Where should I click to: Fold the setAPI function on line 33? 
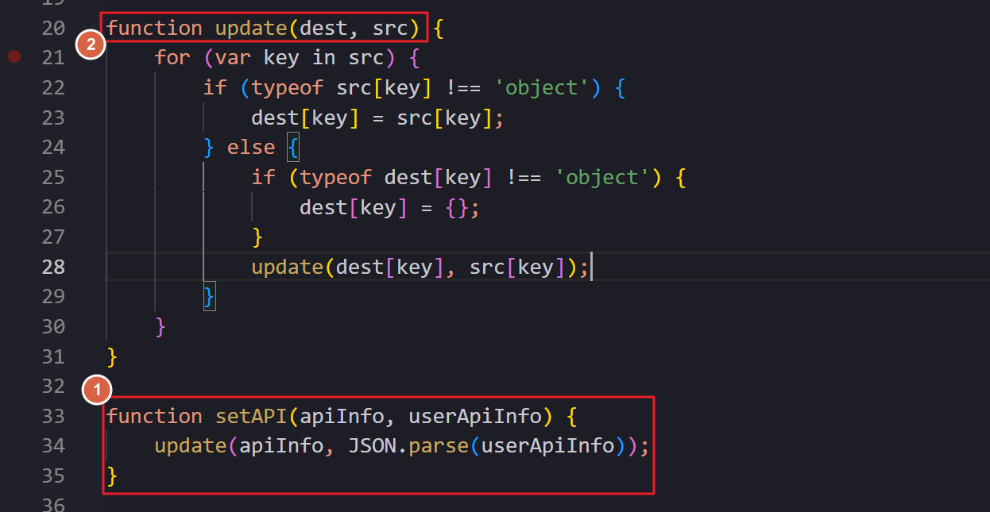pos(89,416)
